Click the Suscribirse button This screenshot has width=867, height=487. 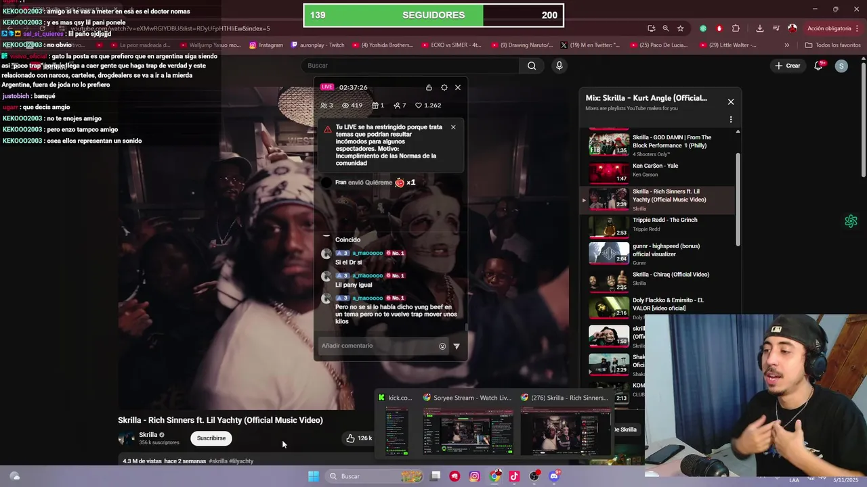211,438
